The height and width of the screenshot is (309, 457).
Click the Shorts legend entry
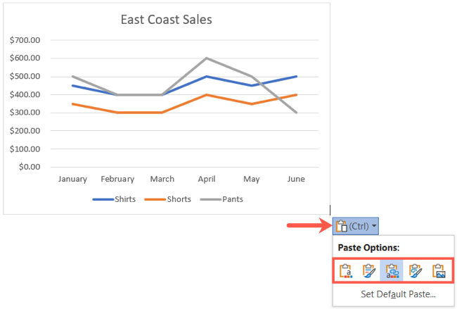pyautogui.click(x=168, y=199)
